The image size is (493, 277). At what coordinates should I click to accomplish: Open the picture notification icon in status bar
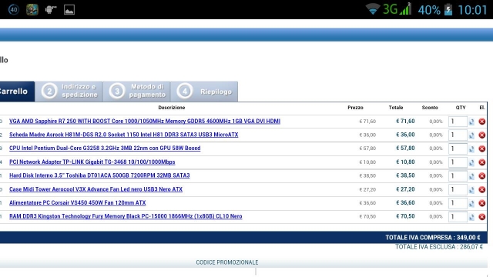point(69,10)
